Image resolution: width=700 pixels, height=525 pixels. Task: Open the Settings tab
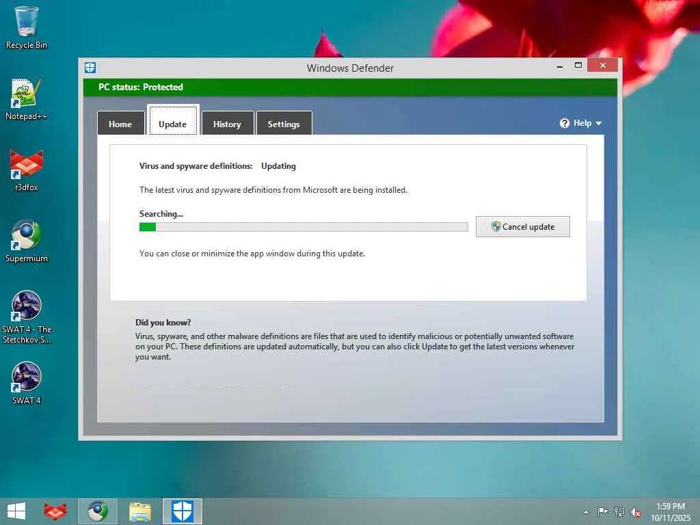(284, 123)
